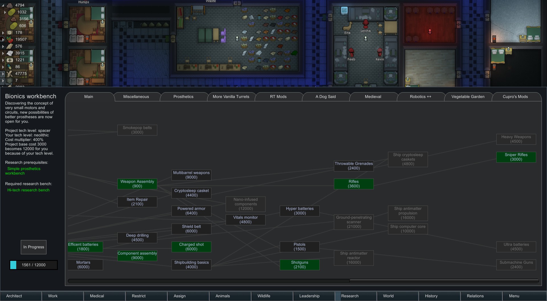
Task: Click the cloth icon showing 3915
Action: [10, 53]
